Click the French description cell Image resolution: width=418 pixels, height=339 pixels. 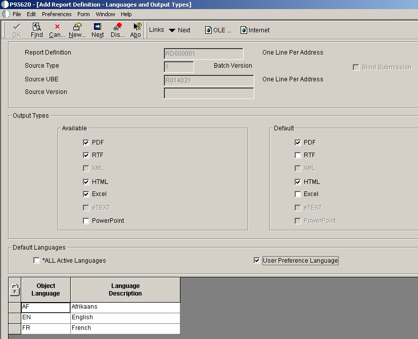point(125,328)
